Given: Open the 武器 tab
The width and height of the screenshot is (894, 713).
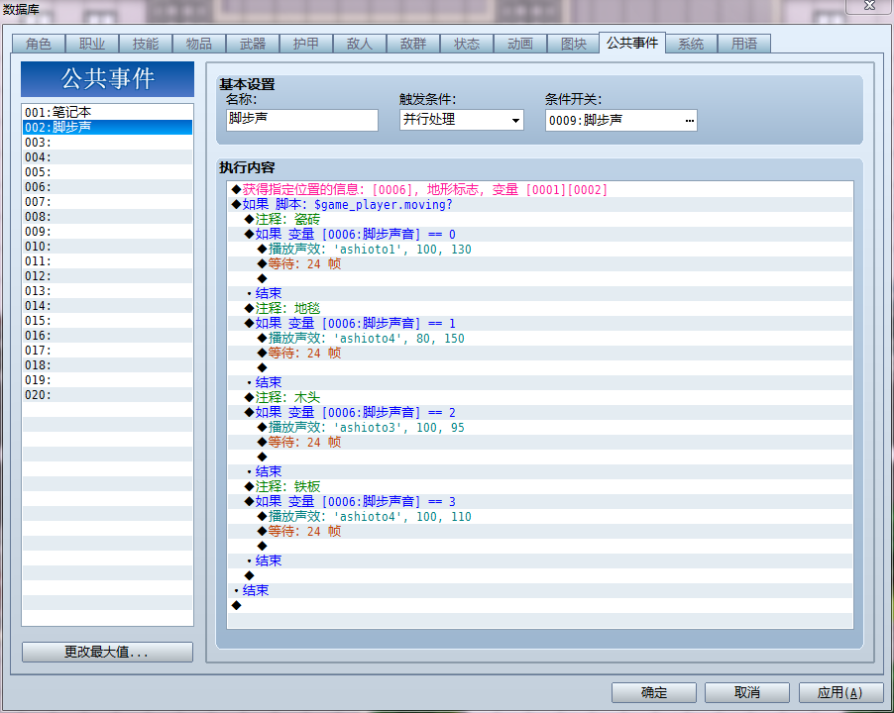Looking at the screenshot, I should [253, 44].
